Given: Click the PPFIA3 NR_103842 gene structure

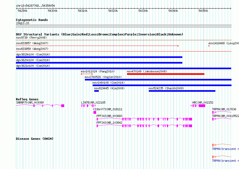Looking at the screenshot, I should pyautogui.click(x=144, y=126).
